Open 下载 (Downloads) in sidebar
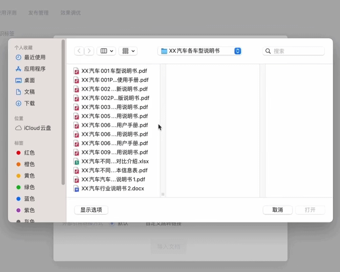The width and height of the screenshot is (340, 272). (x=27, y=103)
